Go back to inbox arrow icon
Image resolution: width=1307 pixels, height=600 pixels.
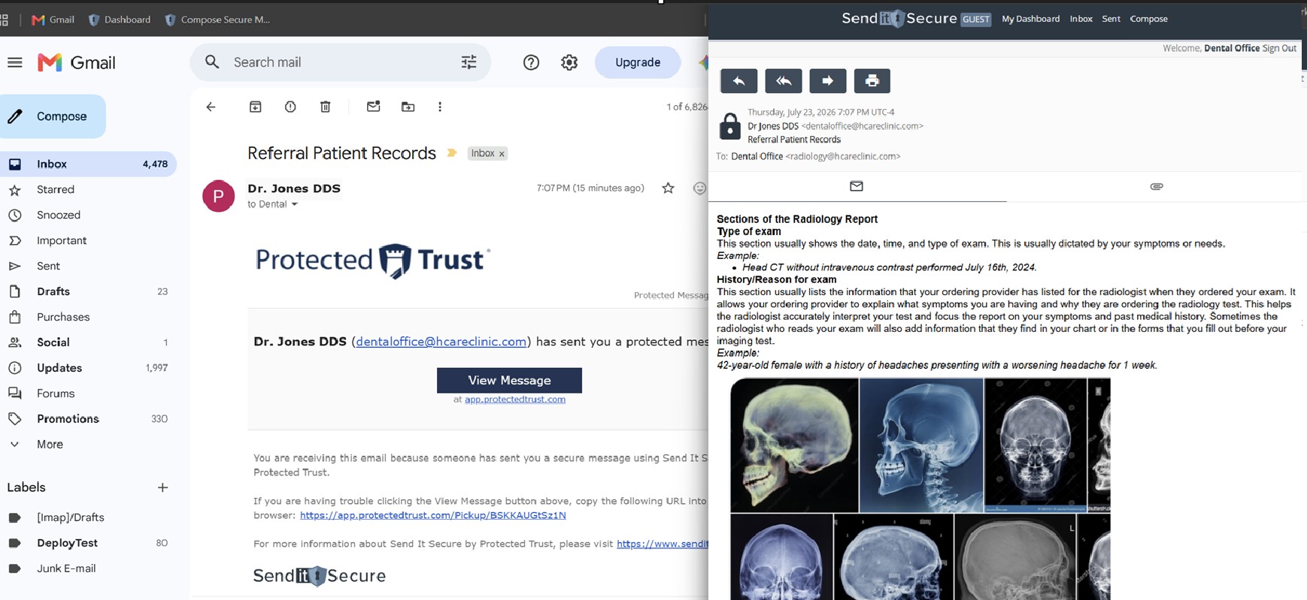click(x=211, y=107)
